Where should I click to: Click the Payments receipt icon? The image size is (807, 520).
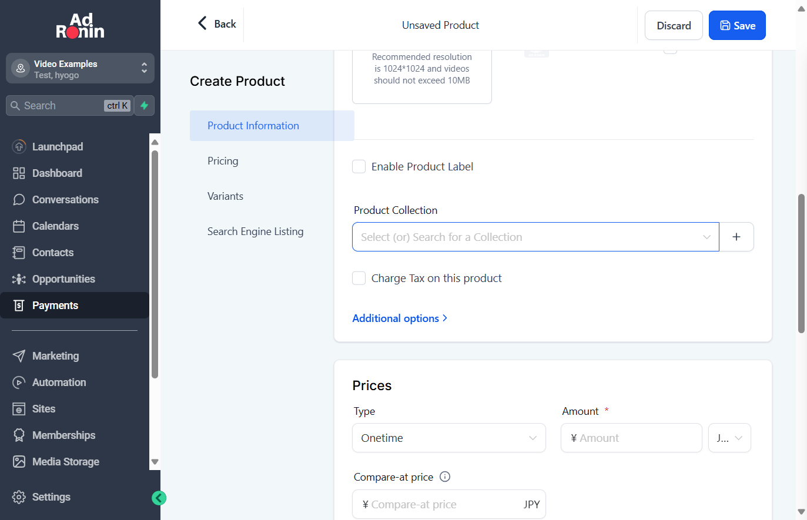(x=19, y=305)
